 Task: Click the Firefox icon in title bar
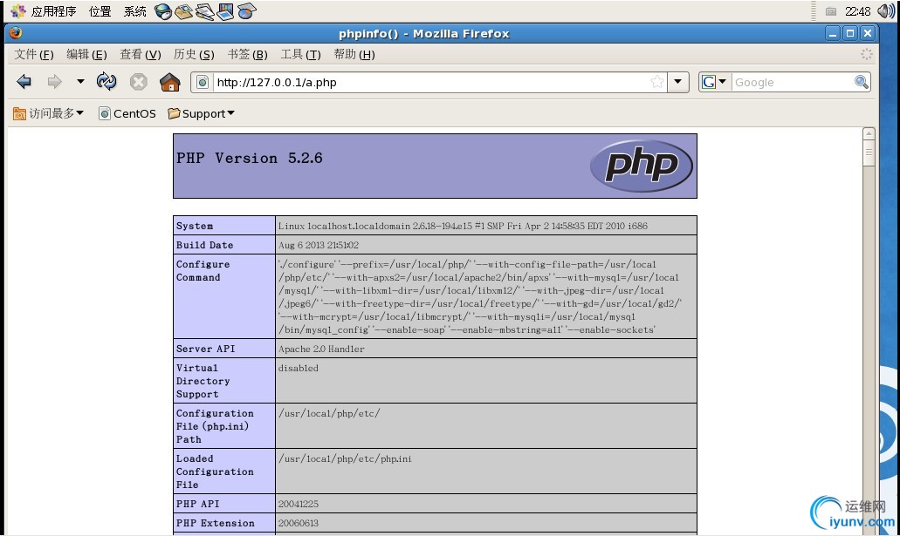16,32
